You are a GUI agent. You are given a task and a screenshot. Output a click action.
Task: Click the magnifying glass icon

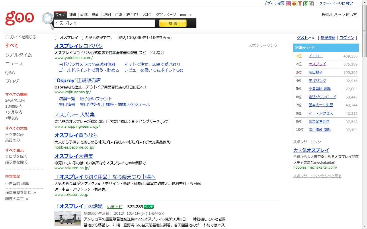48,21
